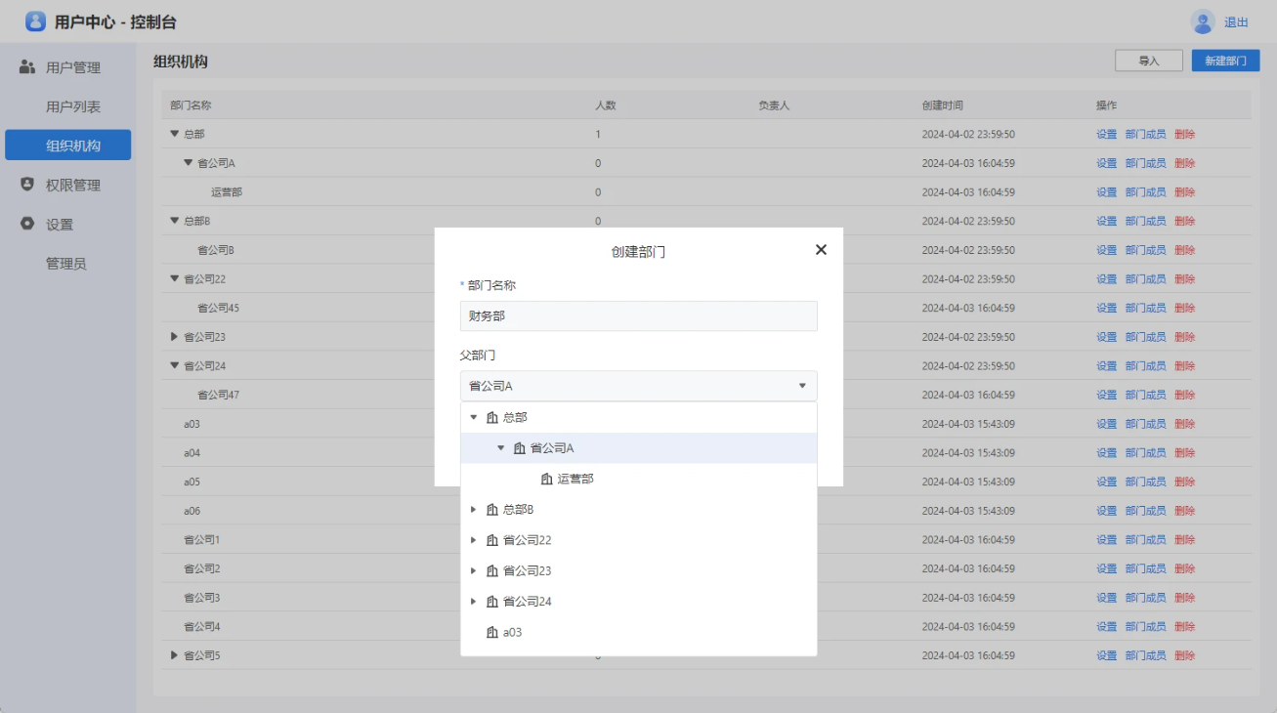Click building icon next to 省公司23 in dropdown
The width and height of the screenshot is (1277, 713).
tap(492, 570)
